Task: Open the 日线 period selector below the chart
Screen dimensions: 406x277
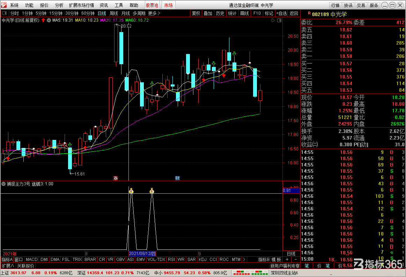Action: point(291,254)
